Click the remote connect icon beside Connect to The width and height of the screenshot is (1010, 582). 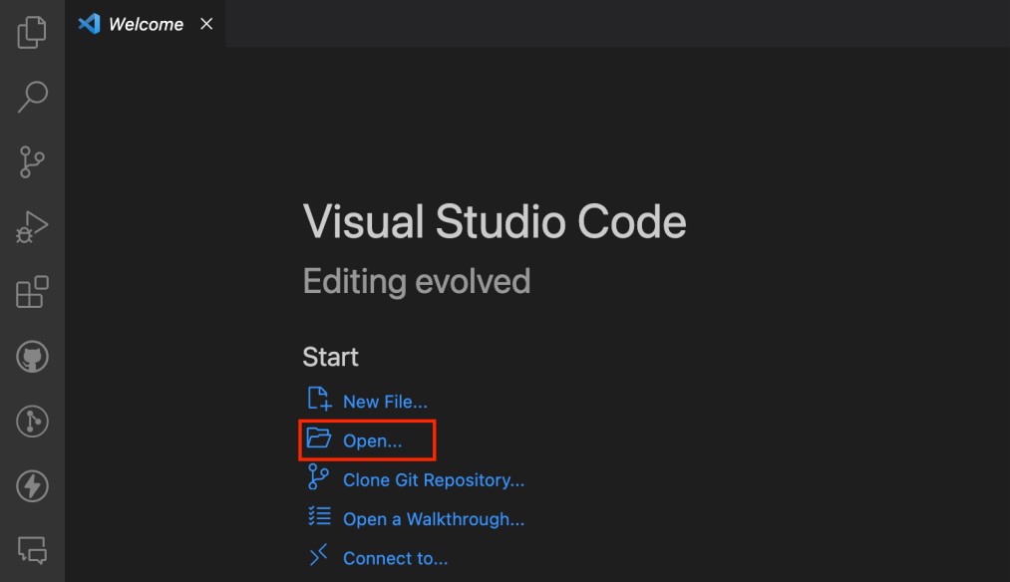tap(318, 555)
